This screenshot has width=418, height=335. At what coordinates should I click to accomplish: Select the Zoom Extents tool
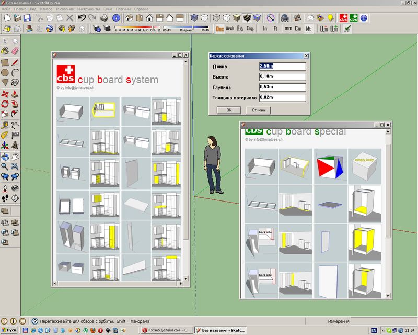15,166
